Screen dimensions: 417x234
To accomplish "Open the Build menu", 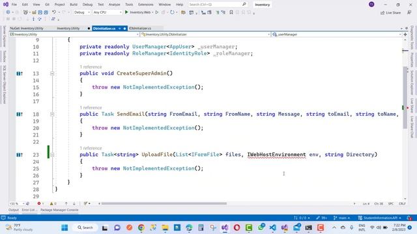I will [x=74, y=5].
